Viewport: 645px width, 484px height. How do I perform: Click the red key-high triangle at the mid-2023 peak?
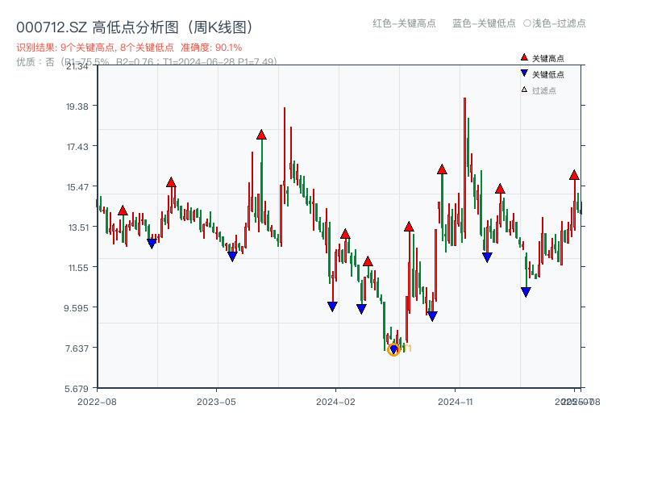pos(261,136)
